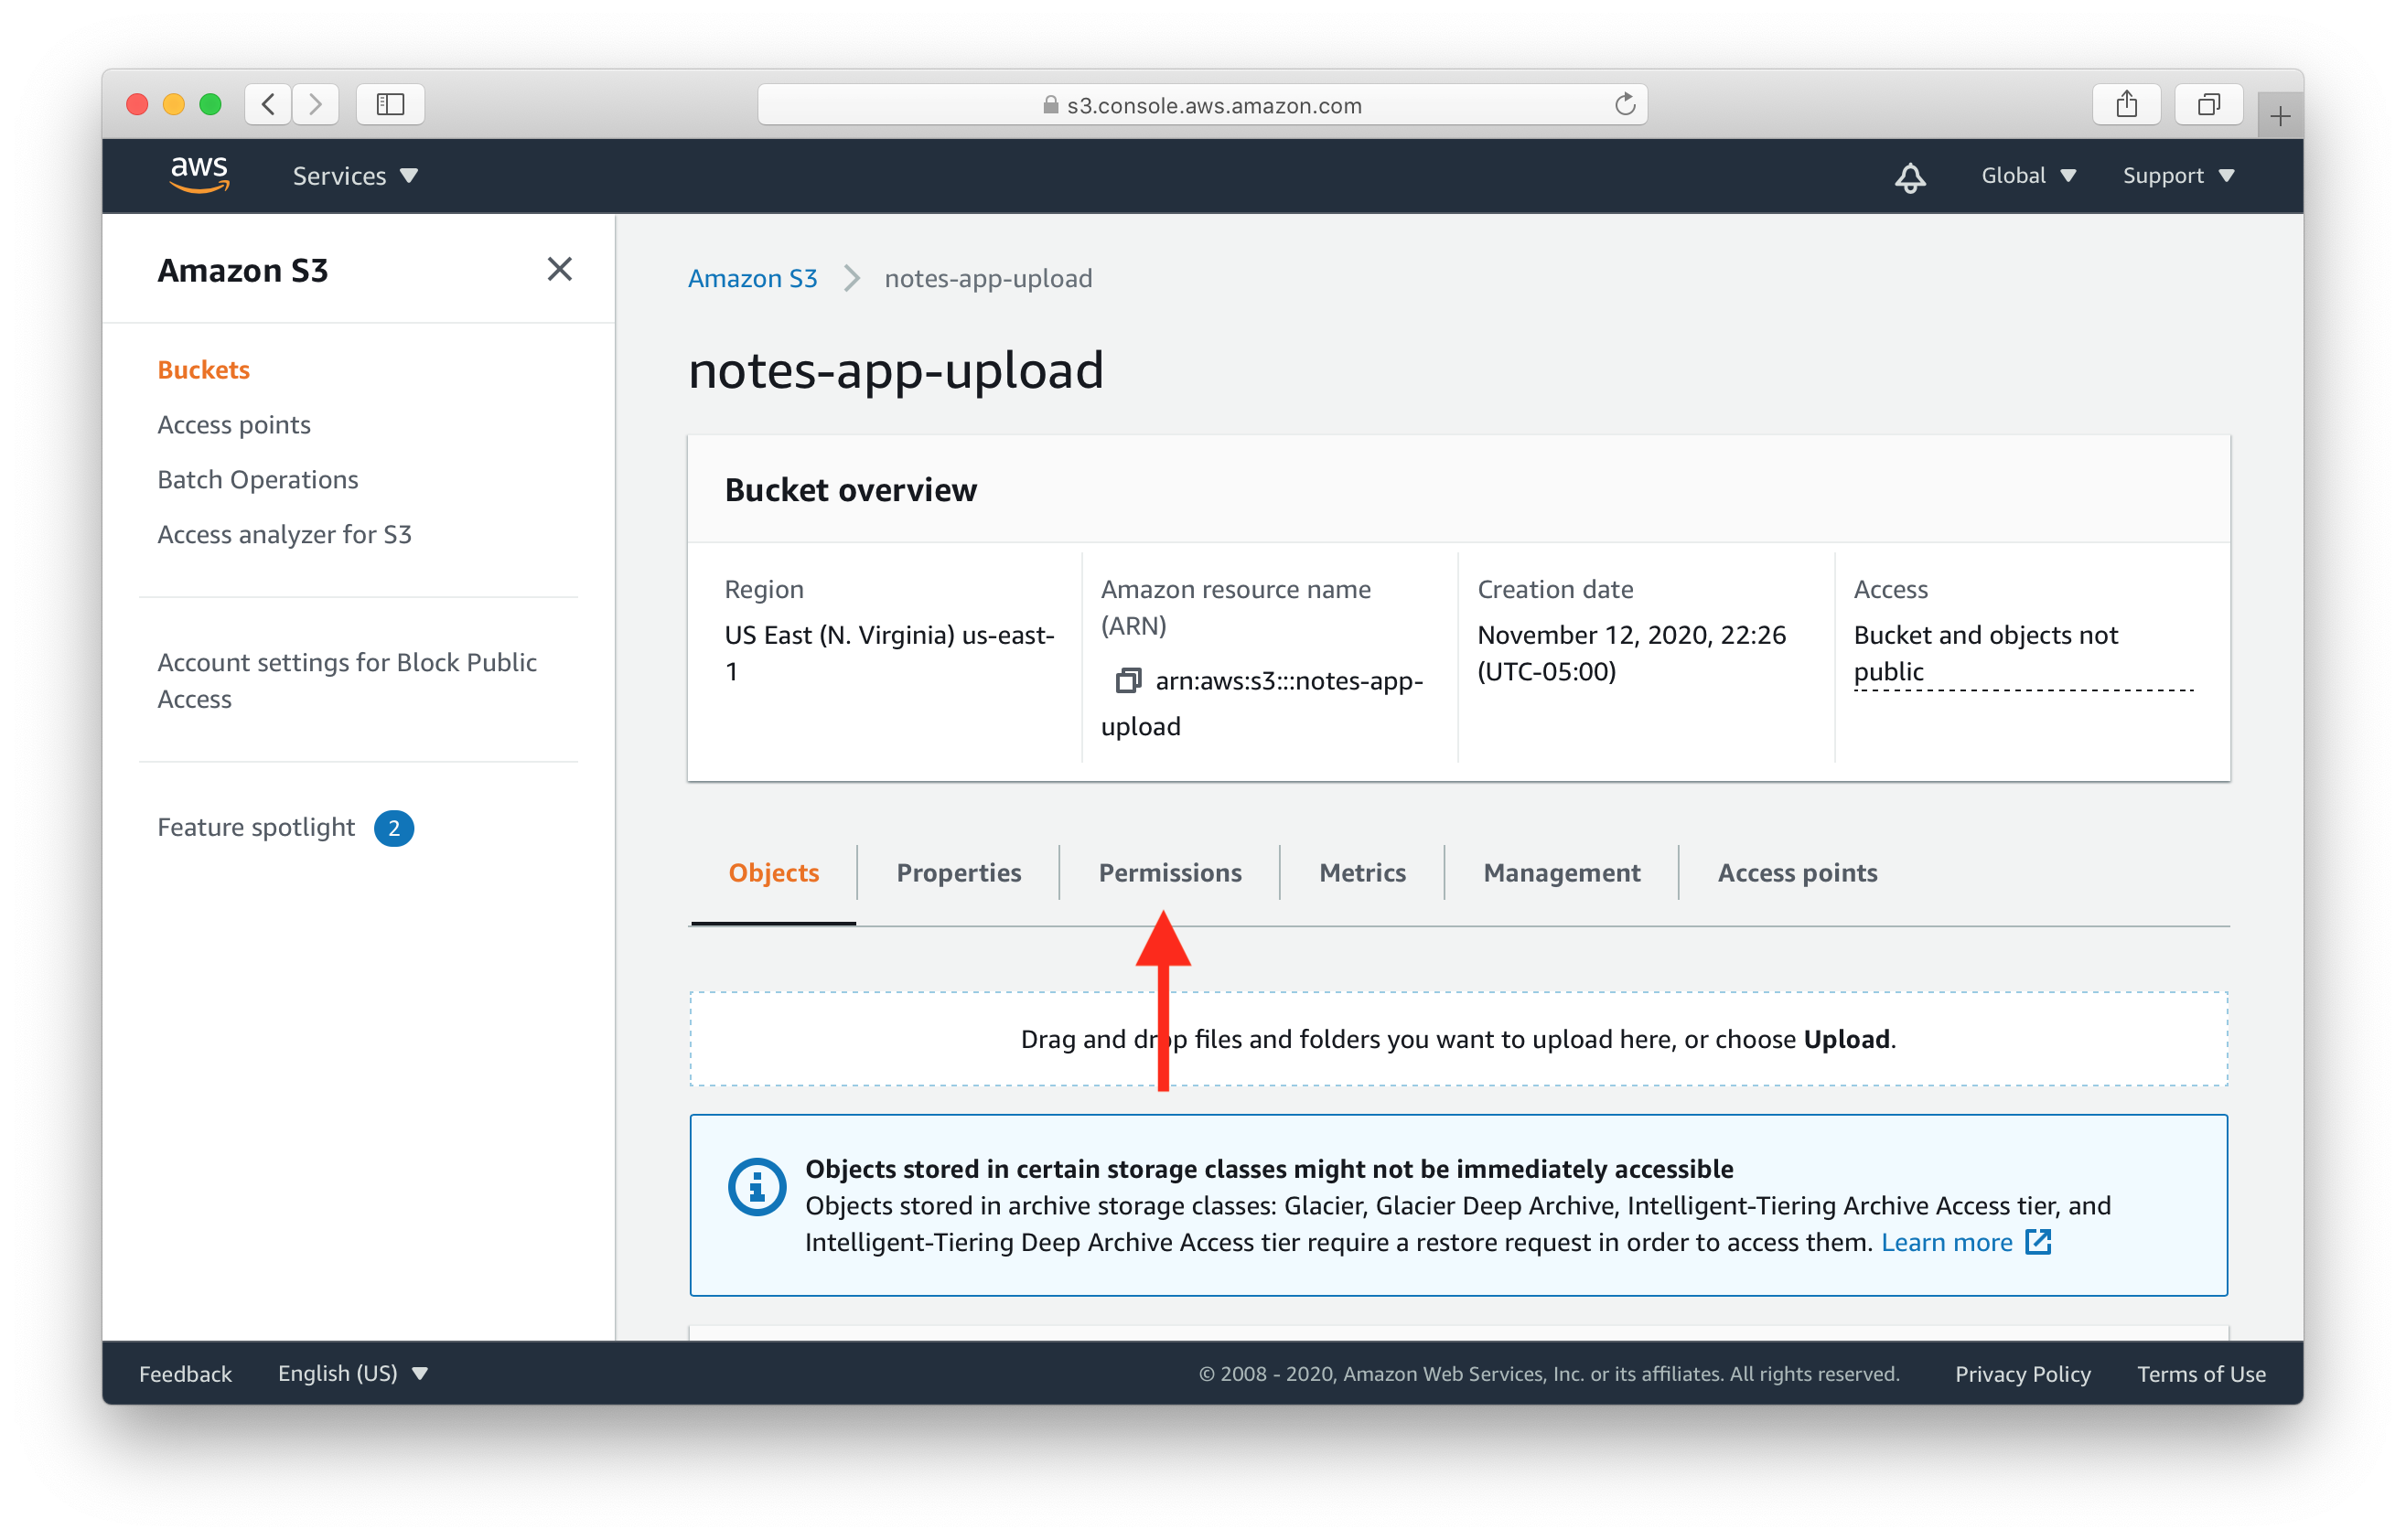Click the drag and drop upload area
The image size is (2406, 1540).
(x=1457, y=1038)
